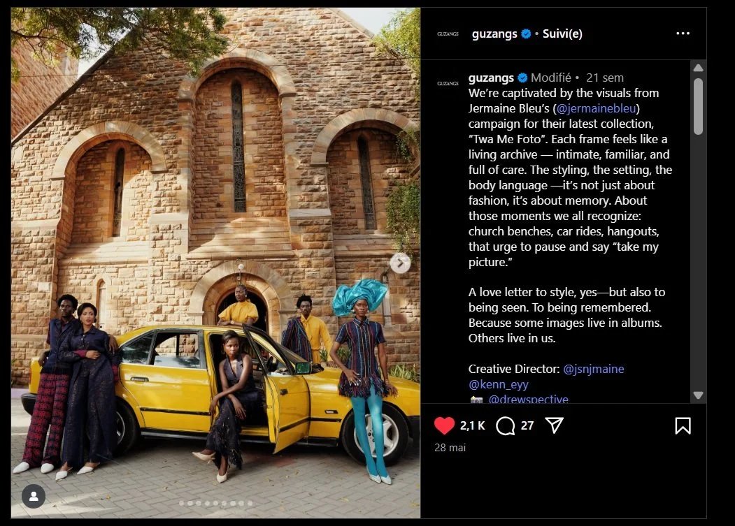Save the post with the bookmark icon
This screenshot has width=735, height=526.
tap(683, 425)
